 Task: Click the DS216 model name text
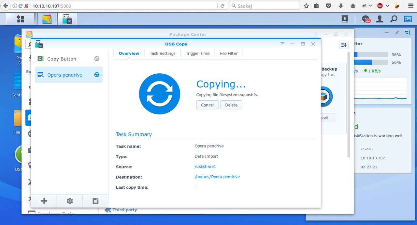pyautogui.click(x=367, y=149)
